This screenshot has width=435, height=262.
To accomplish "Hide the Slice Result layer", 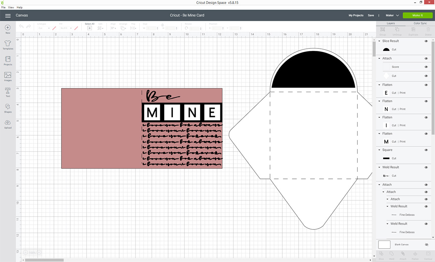I will [x=426, y=41].
